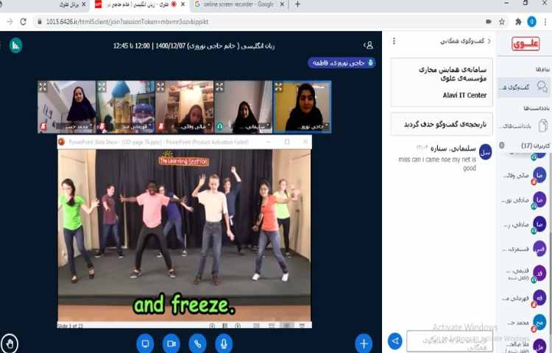Fullscreen the صانی ولائی webcam with shelves
The image size is (552, 353).
[x=160, y=87]
